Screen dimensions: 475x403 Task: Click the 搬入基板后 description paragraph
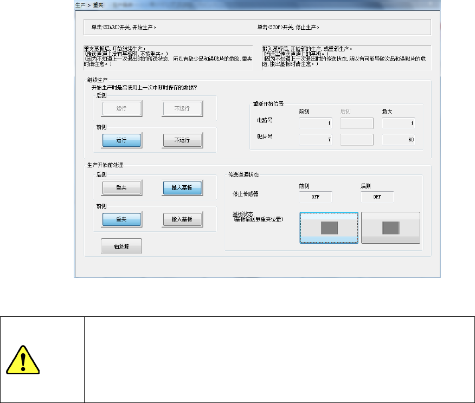[344, 56]
